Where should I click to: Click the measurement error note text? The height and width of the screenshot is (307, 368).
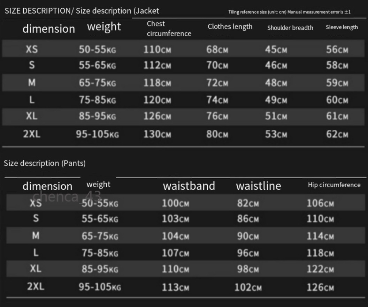coord(289,12)
